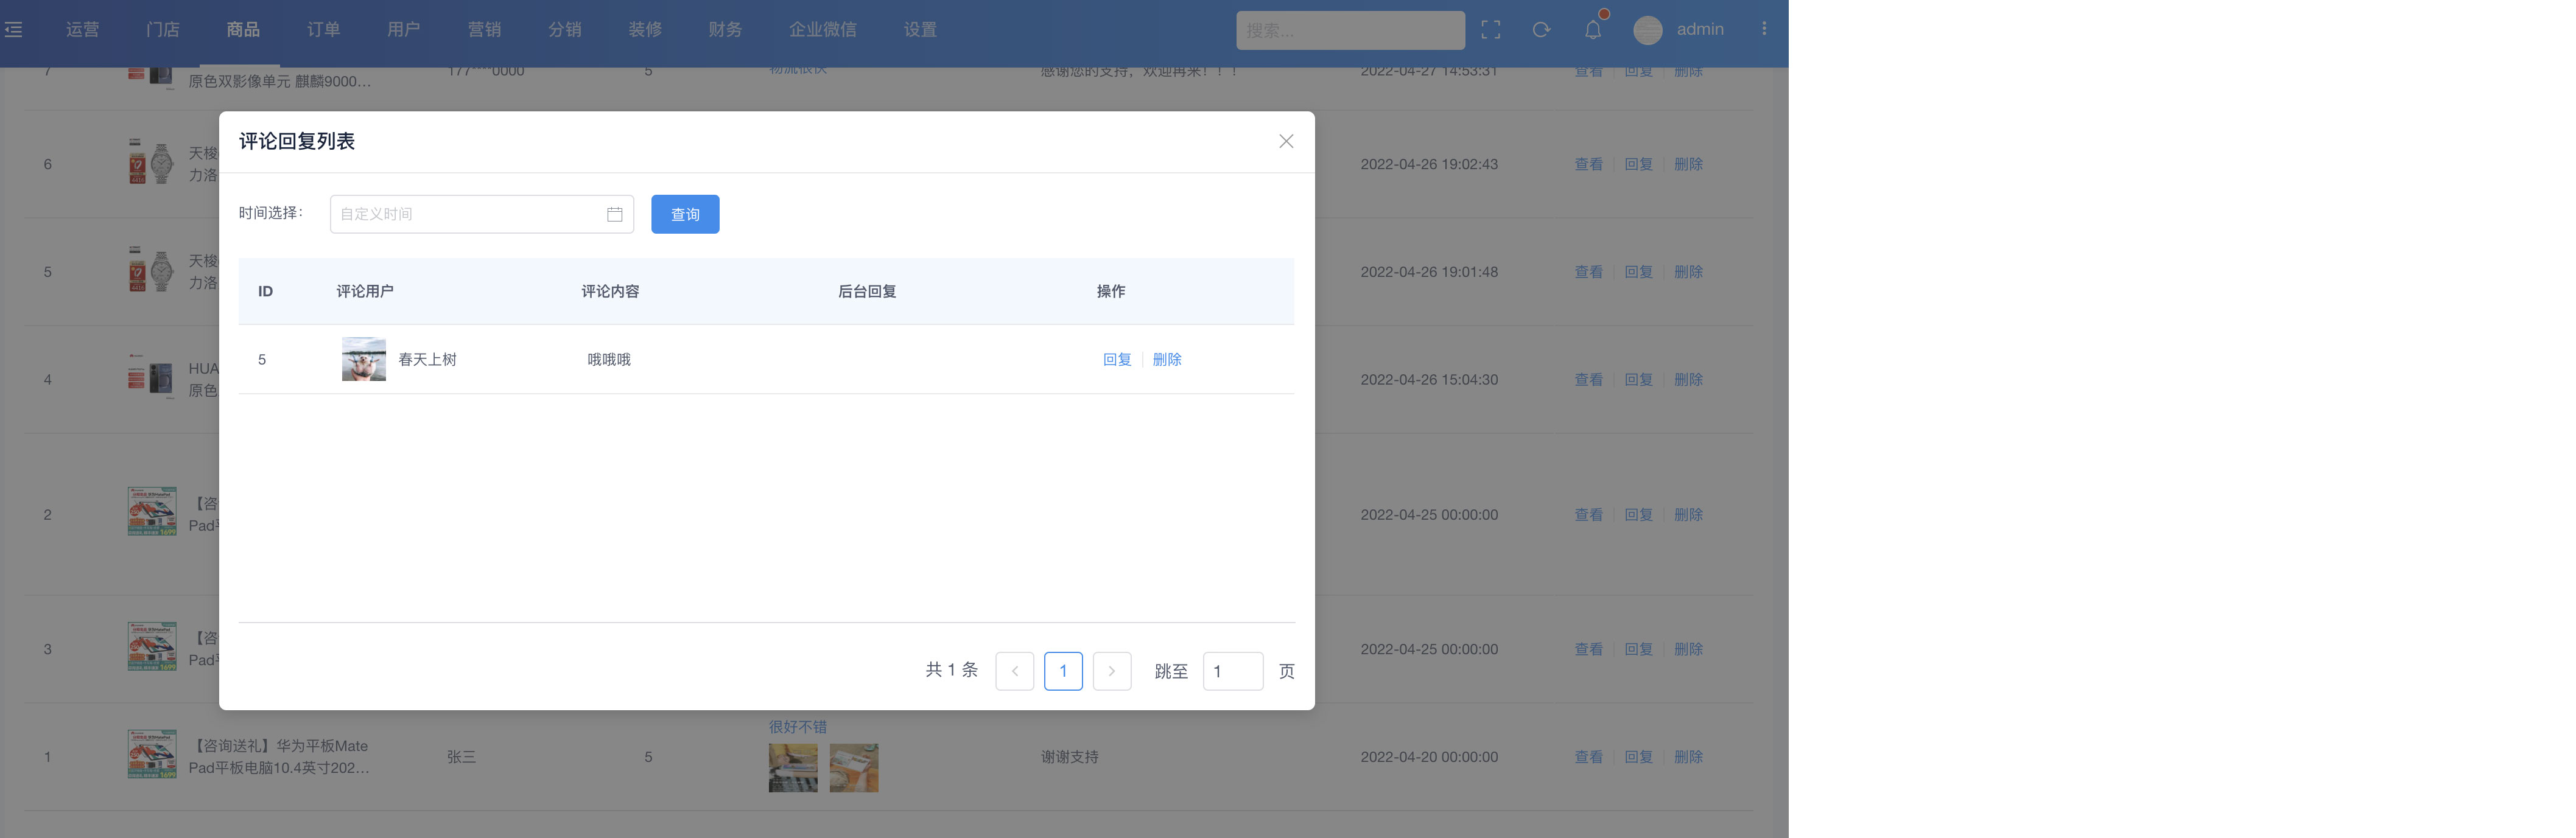Click the refresh page icon
The height and width of the screenshot is (838, 2576).
(1541, 30)
